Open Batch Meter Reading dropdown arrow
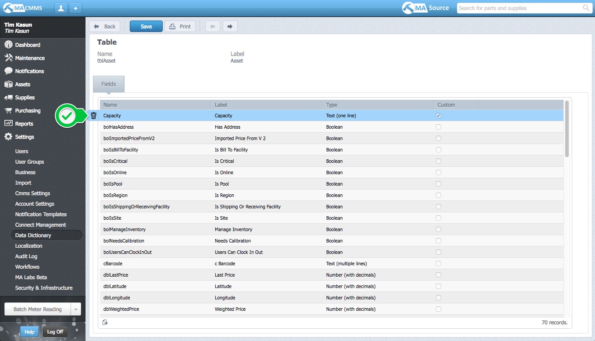595x341 pixels. pyautogui.click(x=75, y=309)
